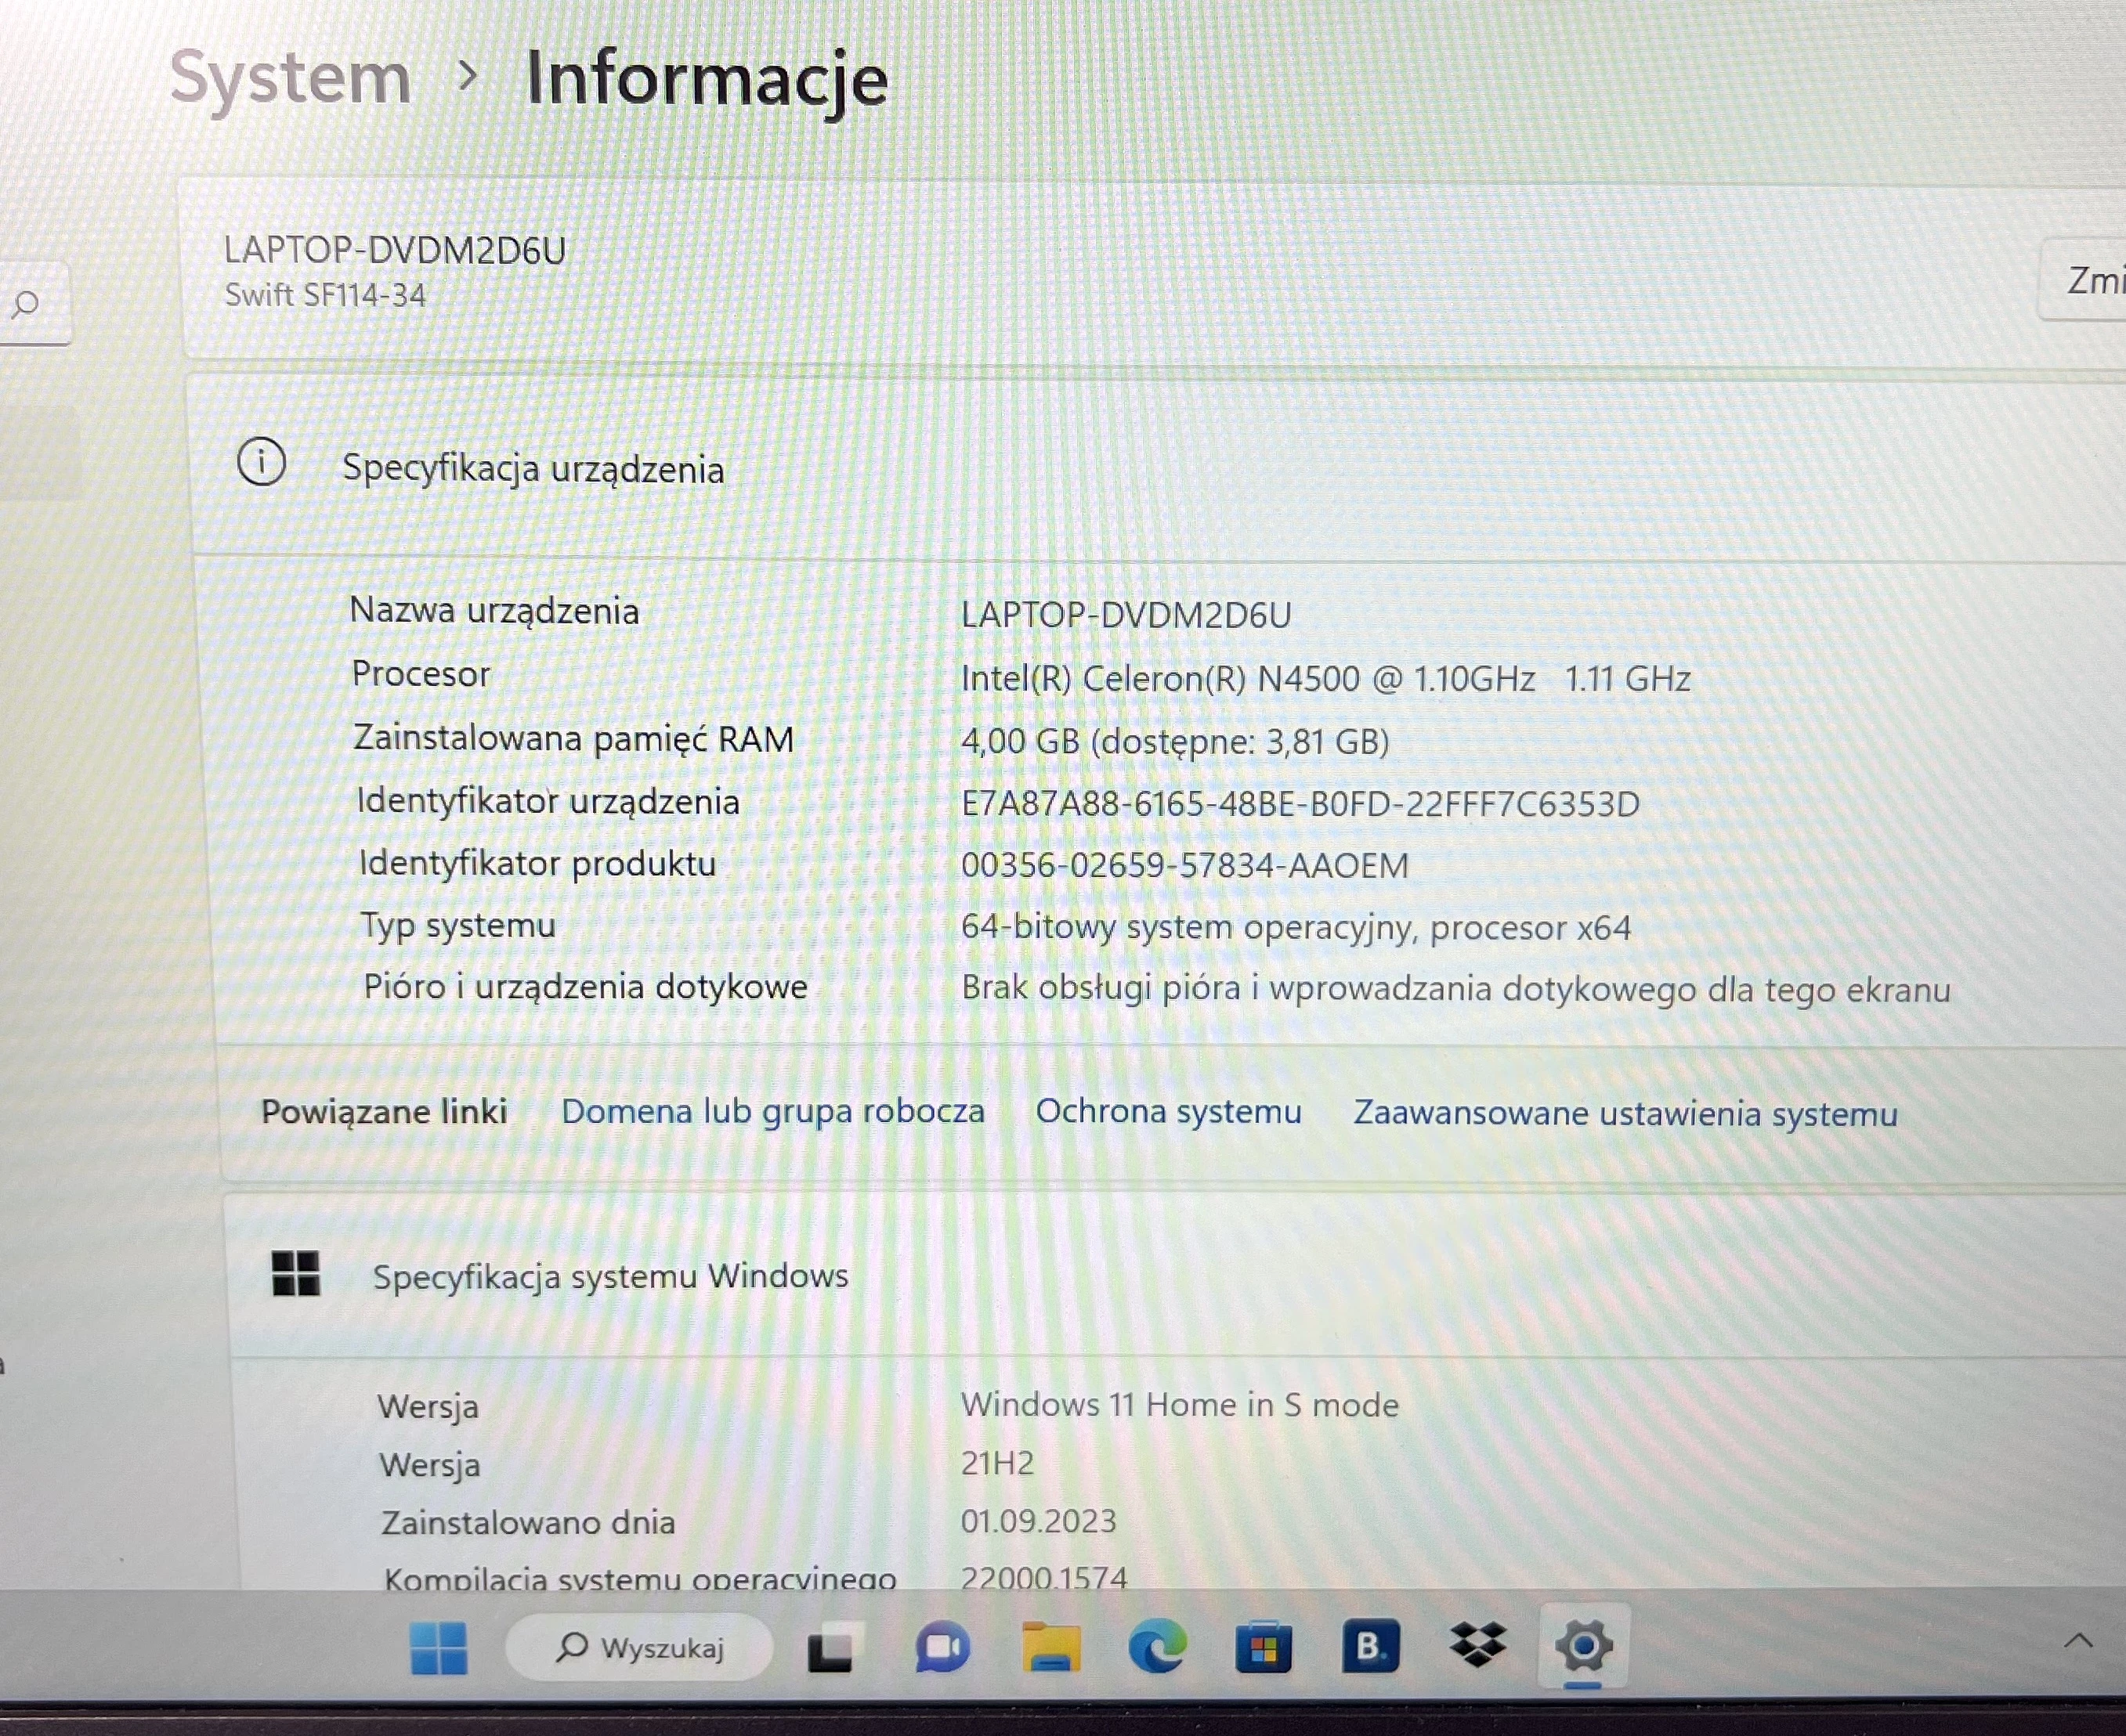Click the Identyfikator urządzenia label
This screenshot has height=1736, width=2126.
point(548,801)
